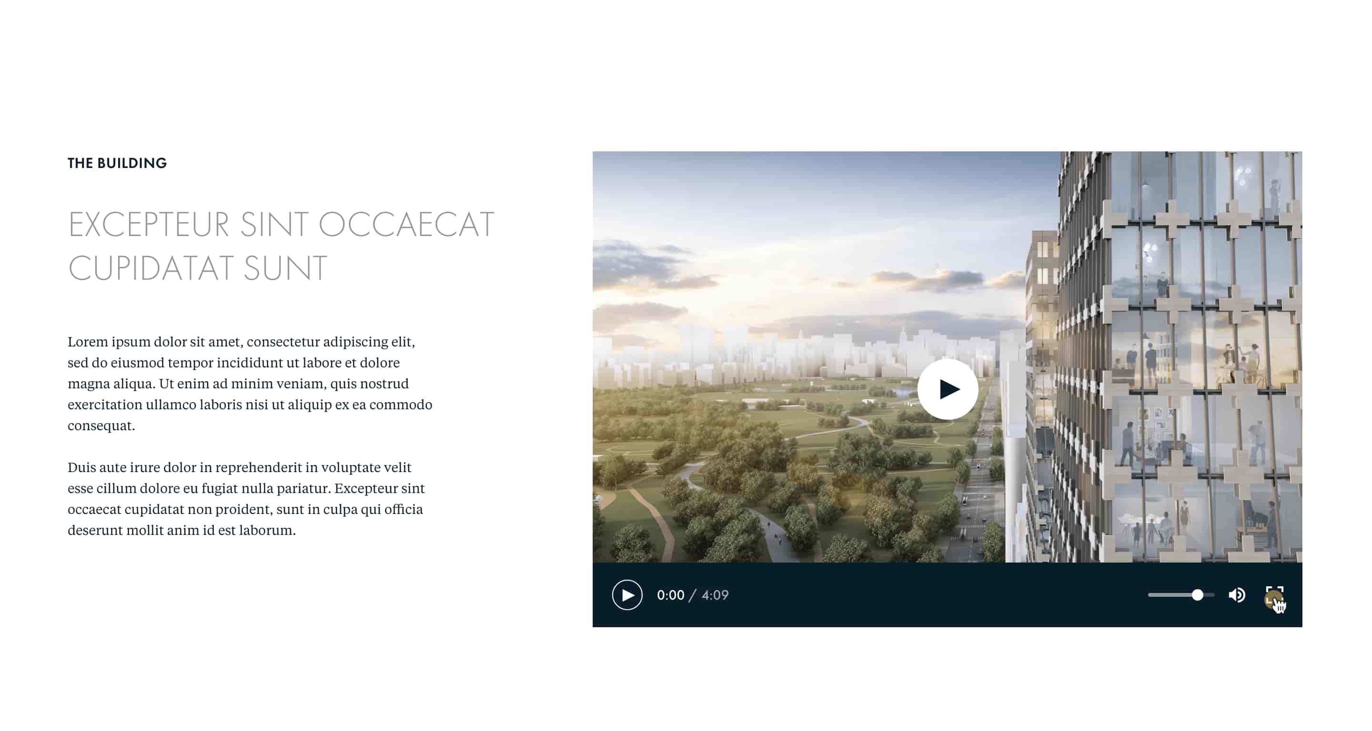Click the paragraph starting "Duis aute irure"
Screen dimensions: 1372x731
[245, 498]
